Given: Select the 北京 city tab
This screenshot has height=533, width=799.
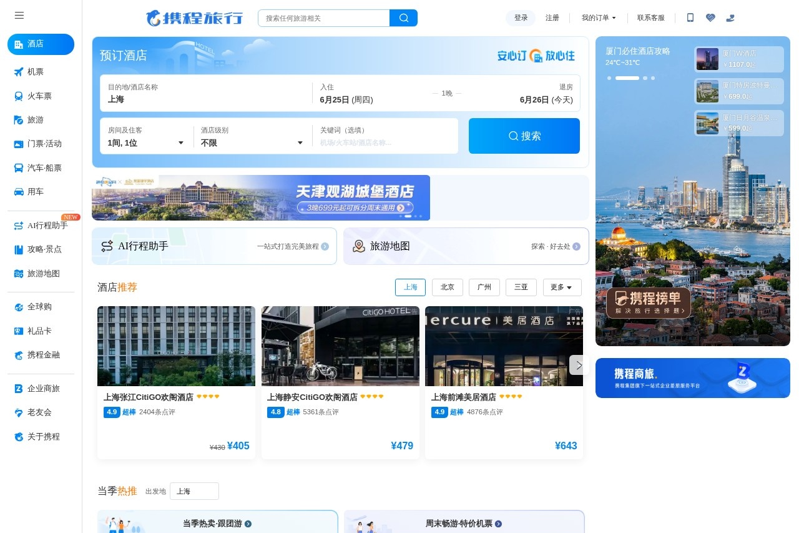Looking at the screenshot, I should click(x=447, y=287).
